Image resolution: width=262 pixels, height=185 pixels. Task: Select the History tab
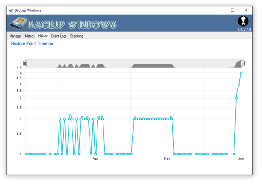[43, 36]
